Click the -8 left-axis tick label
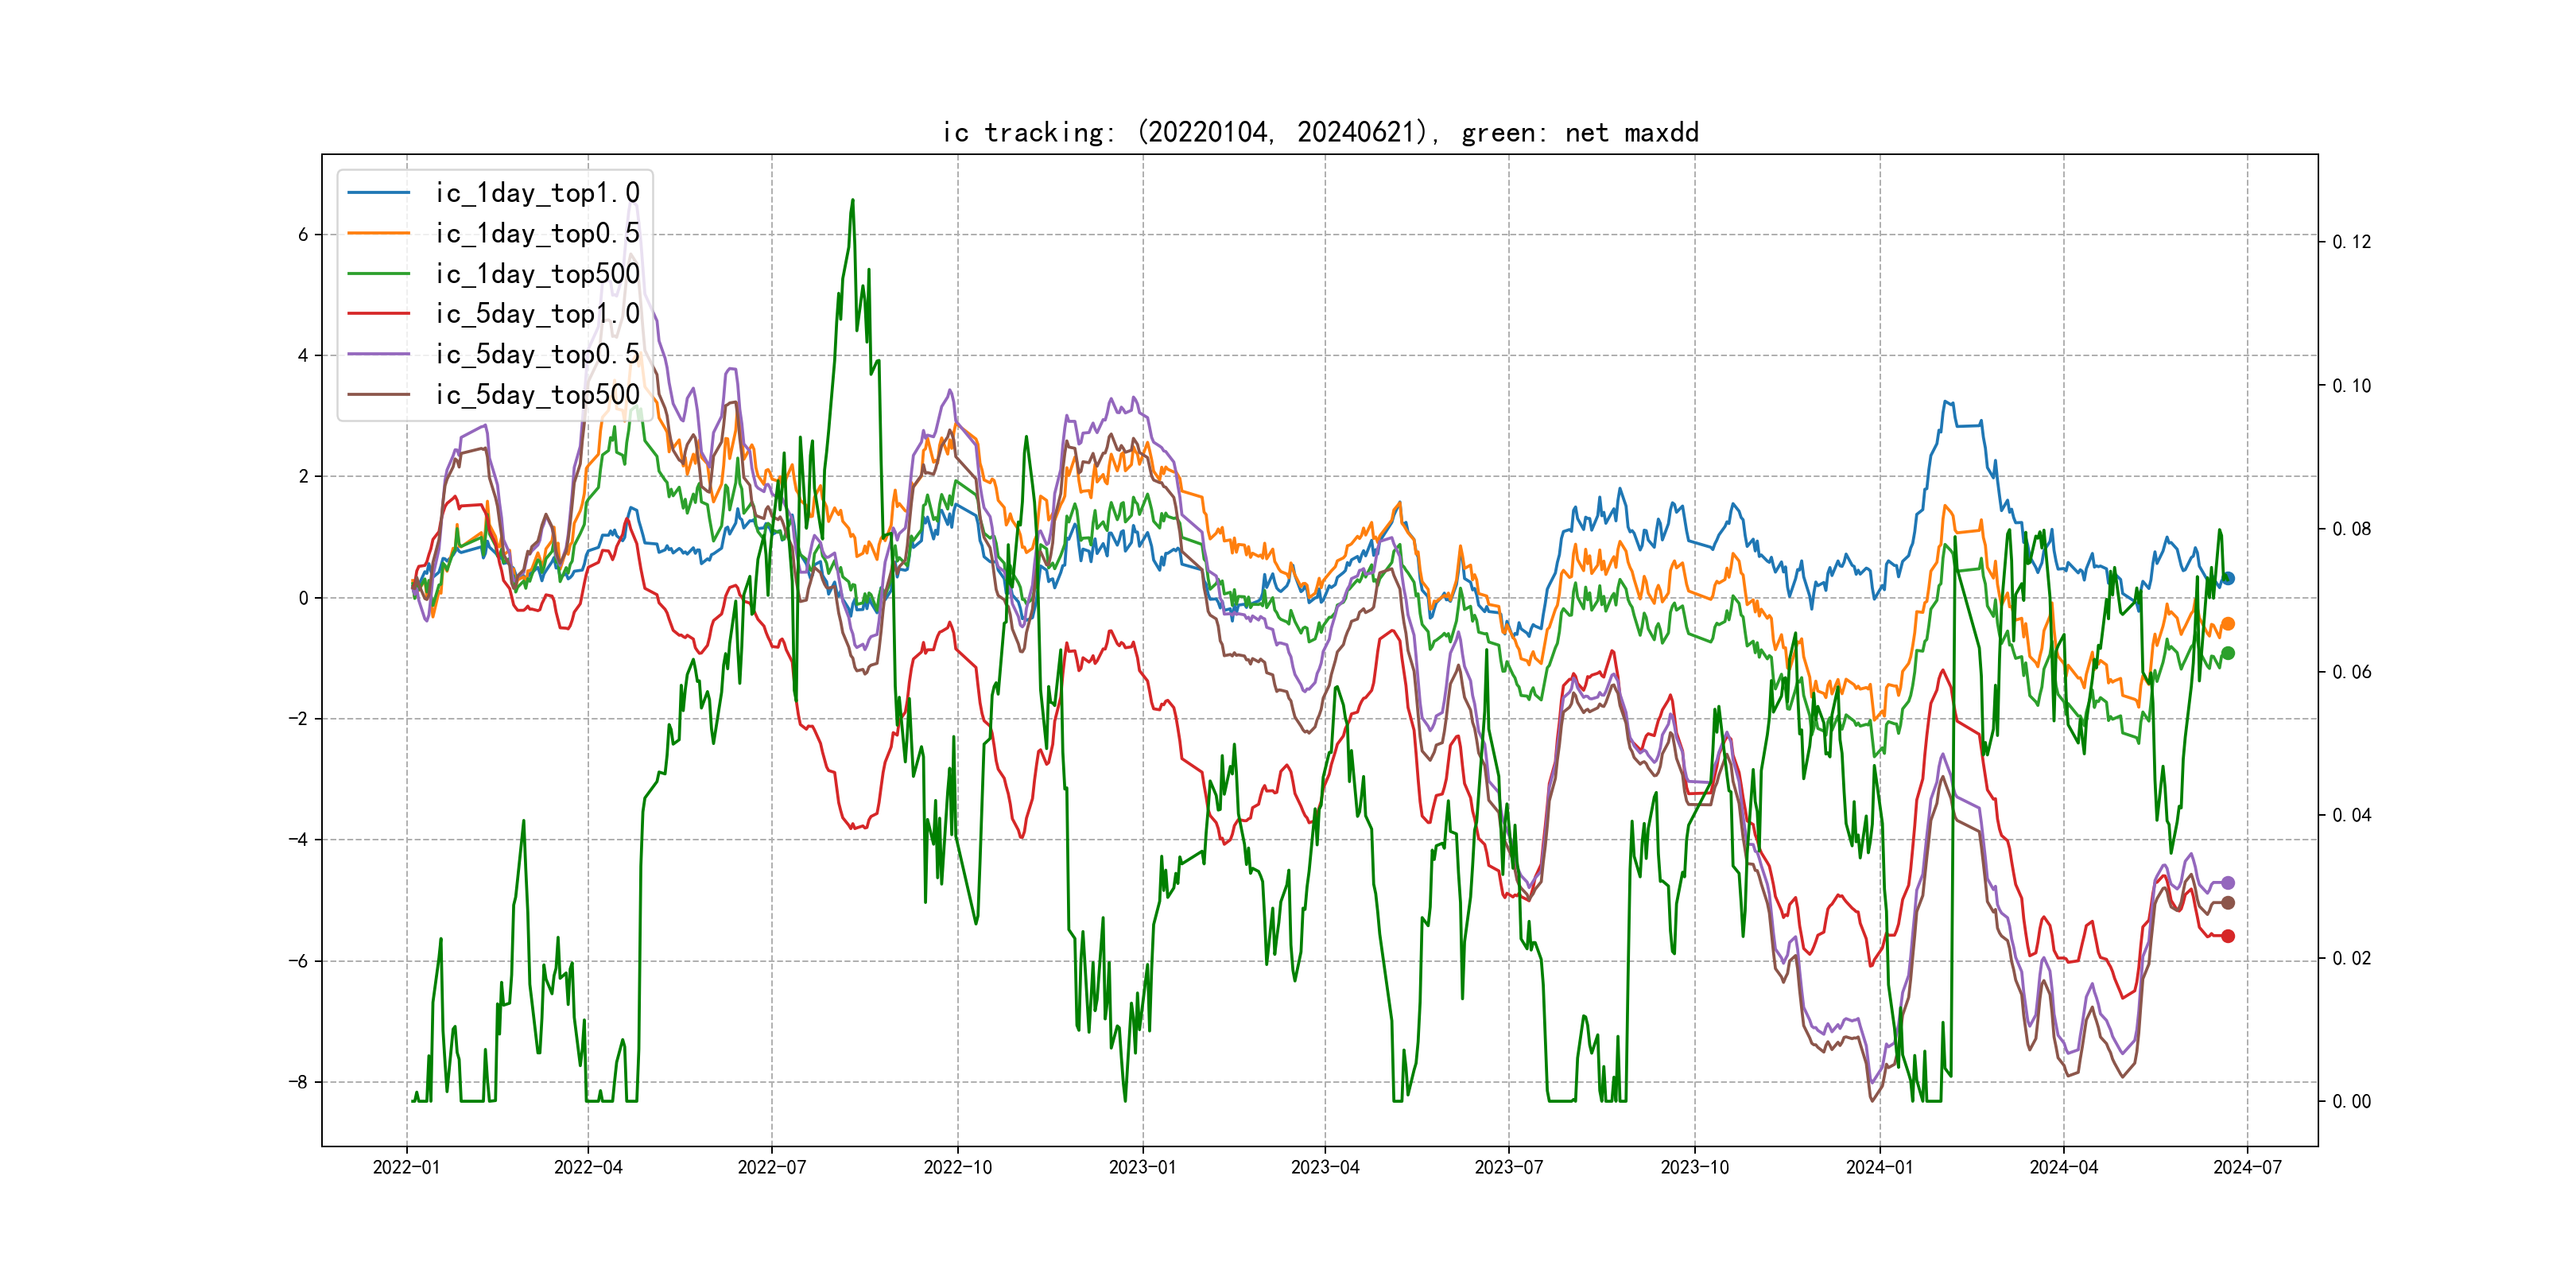The height and width of the screenshot is (1288, 2576). tap(298, 1082)
